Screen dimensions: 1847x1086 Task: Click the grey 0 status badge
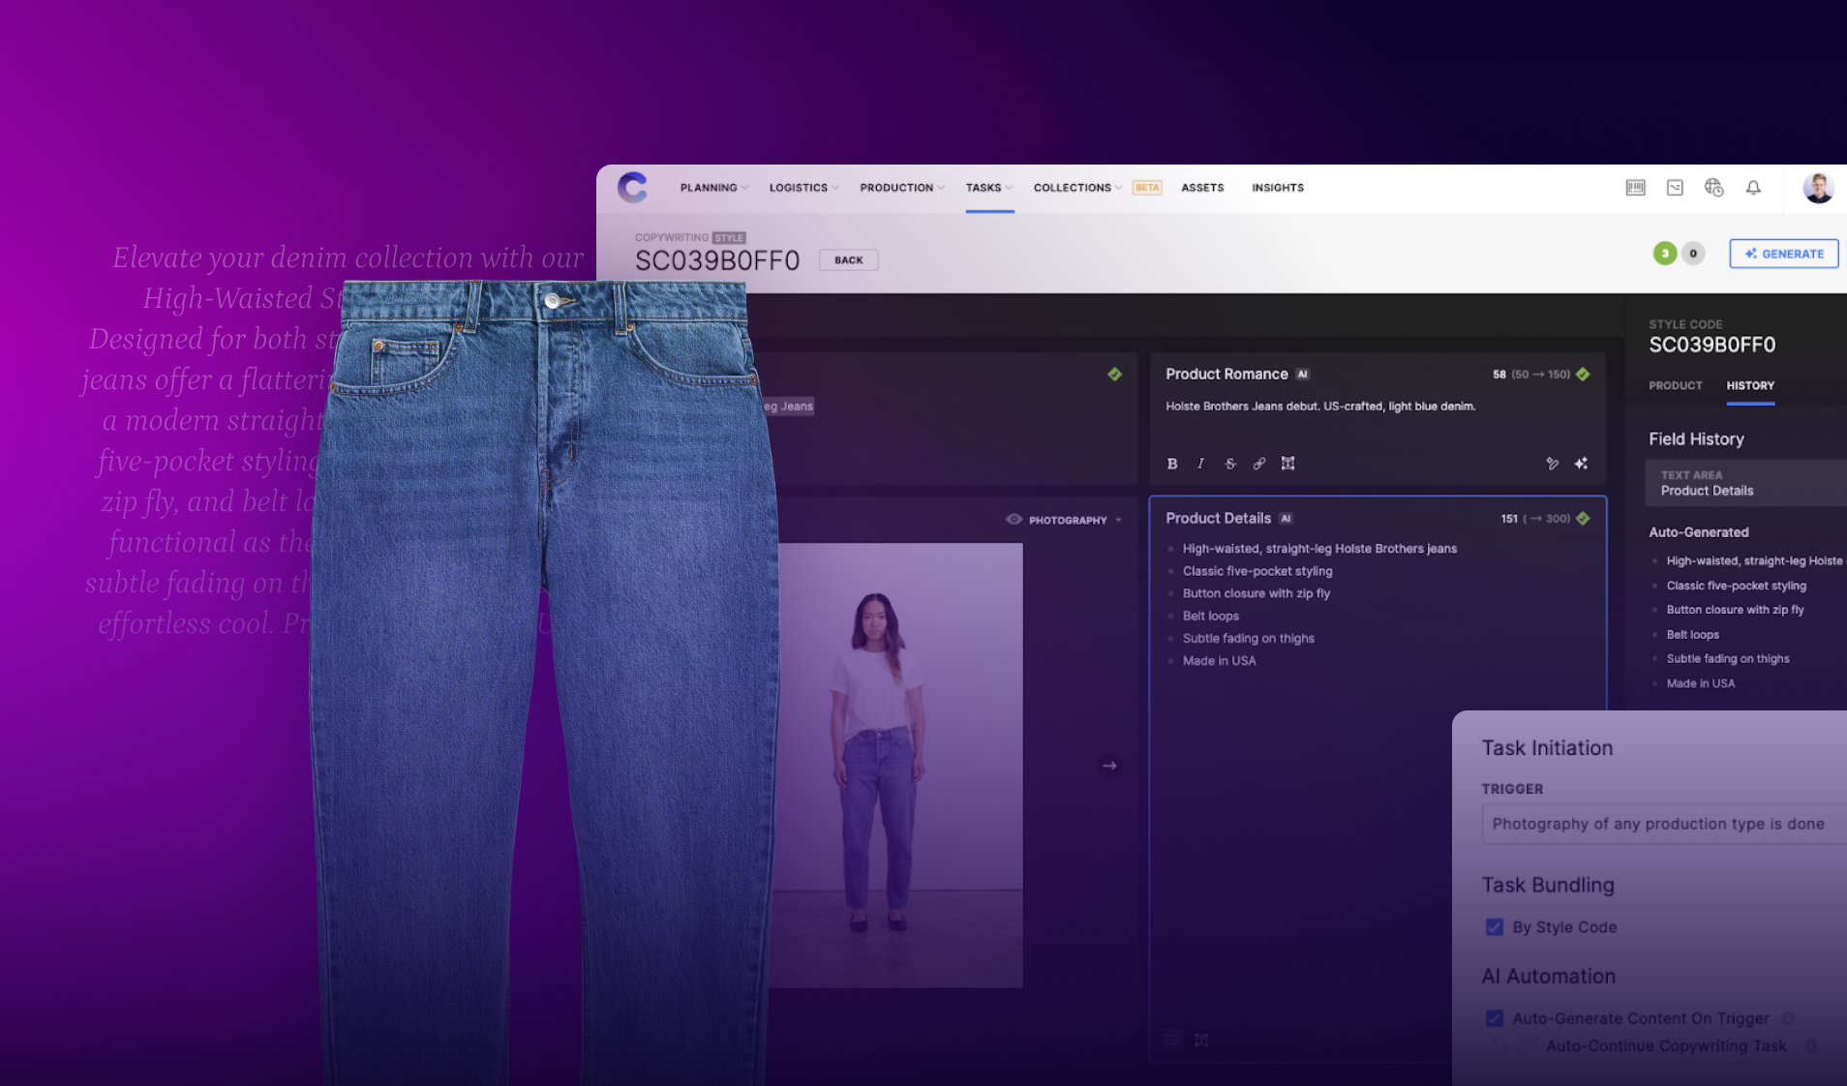point(1693,254)
